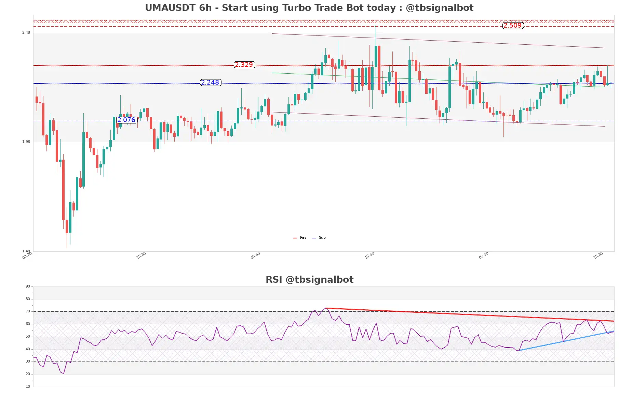
Task: Click the RSI 50 axis label
Action: 28,337
